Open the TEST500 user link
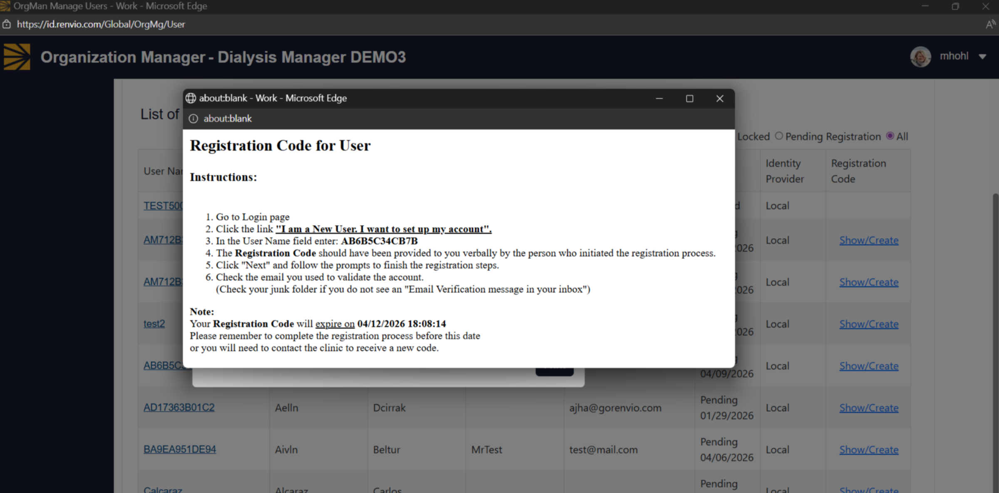The image size is (999, 493). (163, 206)
